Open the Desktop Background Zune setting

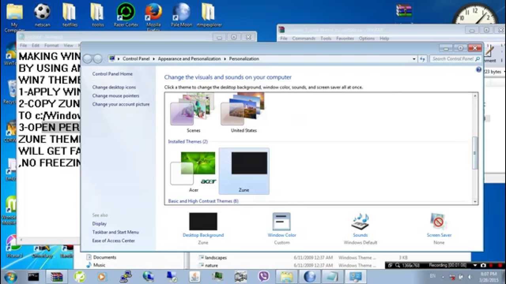click(x=203, y=229)
